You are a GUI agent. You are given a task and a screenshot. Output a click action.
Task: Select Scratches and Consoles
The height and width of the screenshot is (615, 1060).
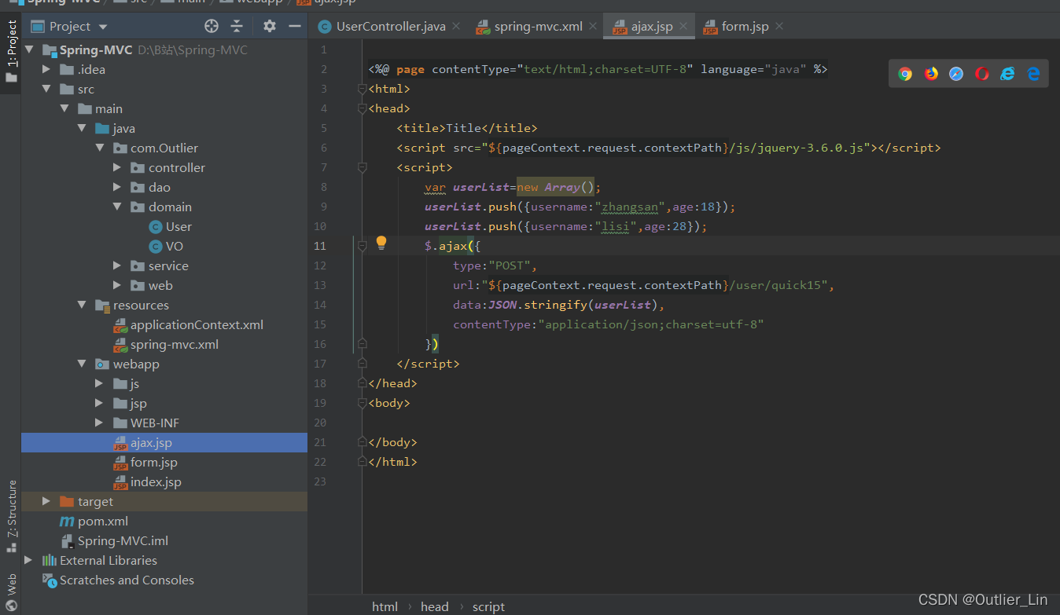(119, 580)
